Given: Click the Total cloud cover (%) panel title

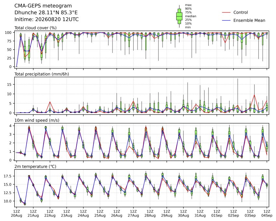Looking at the screenshot, I should [x=35, y=28].
